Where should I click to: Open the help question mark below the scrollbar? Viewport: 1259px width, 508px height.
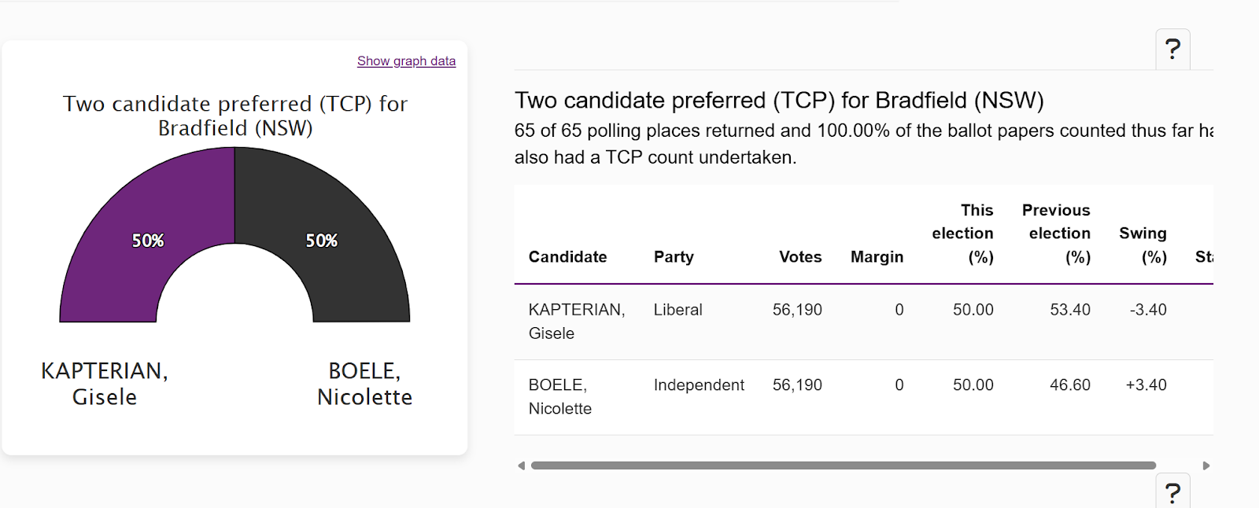[1172, 493]
